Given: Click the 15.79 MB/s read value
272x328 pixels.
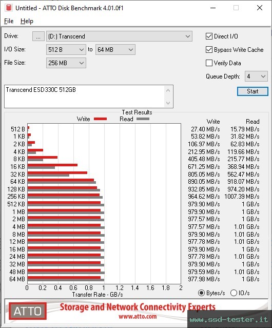Looking at the screenshot, I should [x=245, y=129].
